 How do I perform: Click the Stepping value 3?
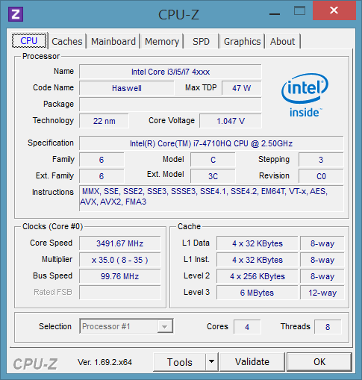pyautogui.click(x=321, y=160)
